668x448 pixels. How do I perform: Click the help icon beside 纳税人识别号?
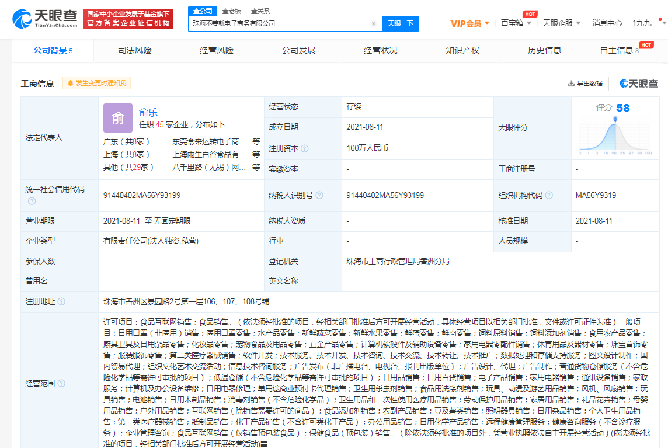click(x=319, y=195)
